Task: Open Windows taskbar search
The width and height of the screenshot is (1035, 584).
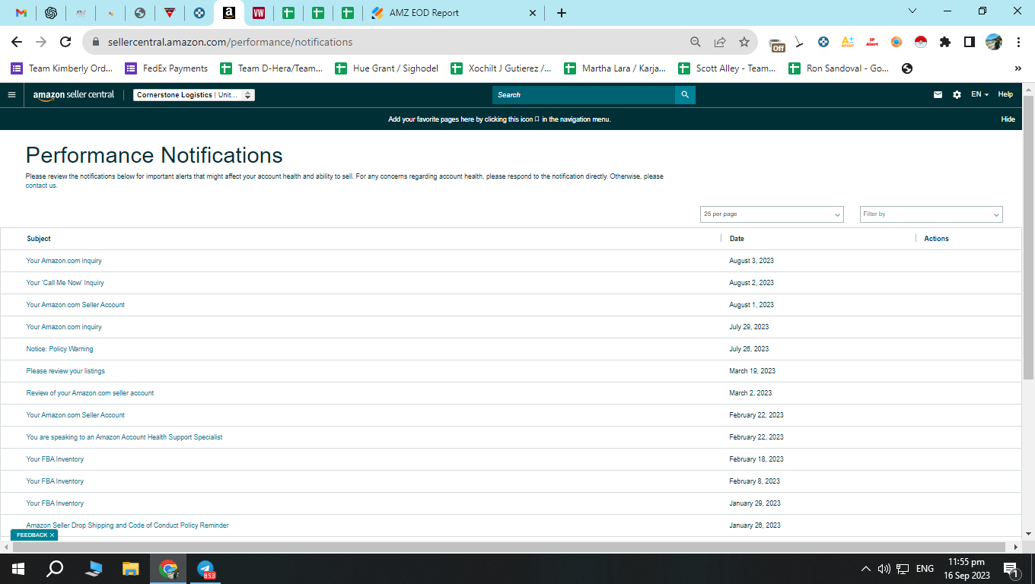Action: pos(55,569)
